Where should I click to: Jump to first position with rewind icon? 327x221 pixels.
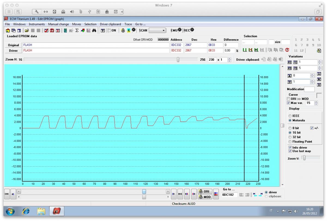8,194
